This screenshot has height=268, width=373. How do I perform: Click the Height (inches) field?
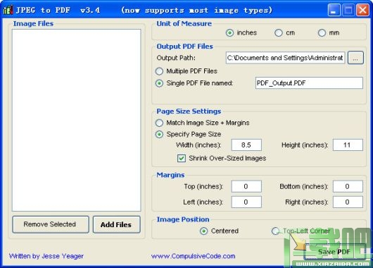point(348,145)
